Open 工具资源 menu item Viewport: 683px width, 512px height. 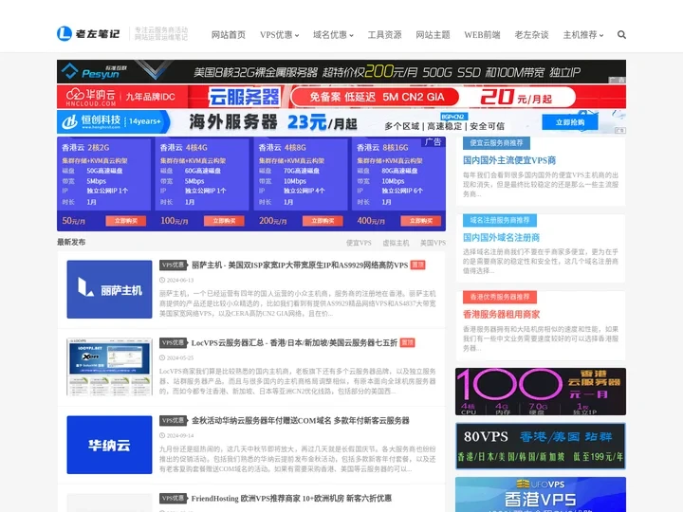(x=384, y=35)
